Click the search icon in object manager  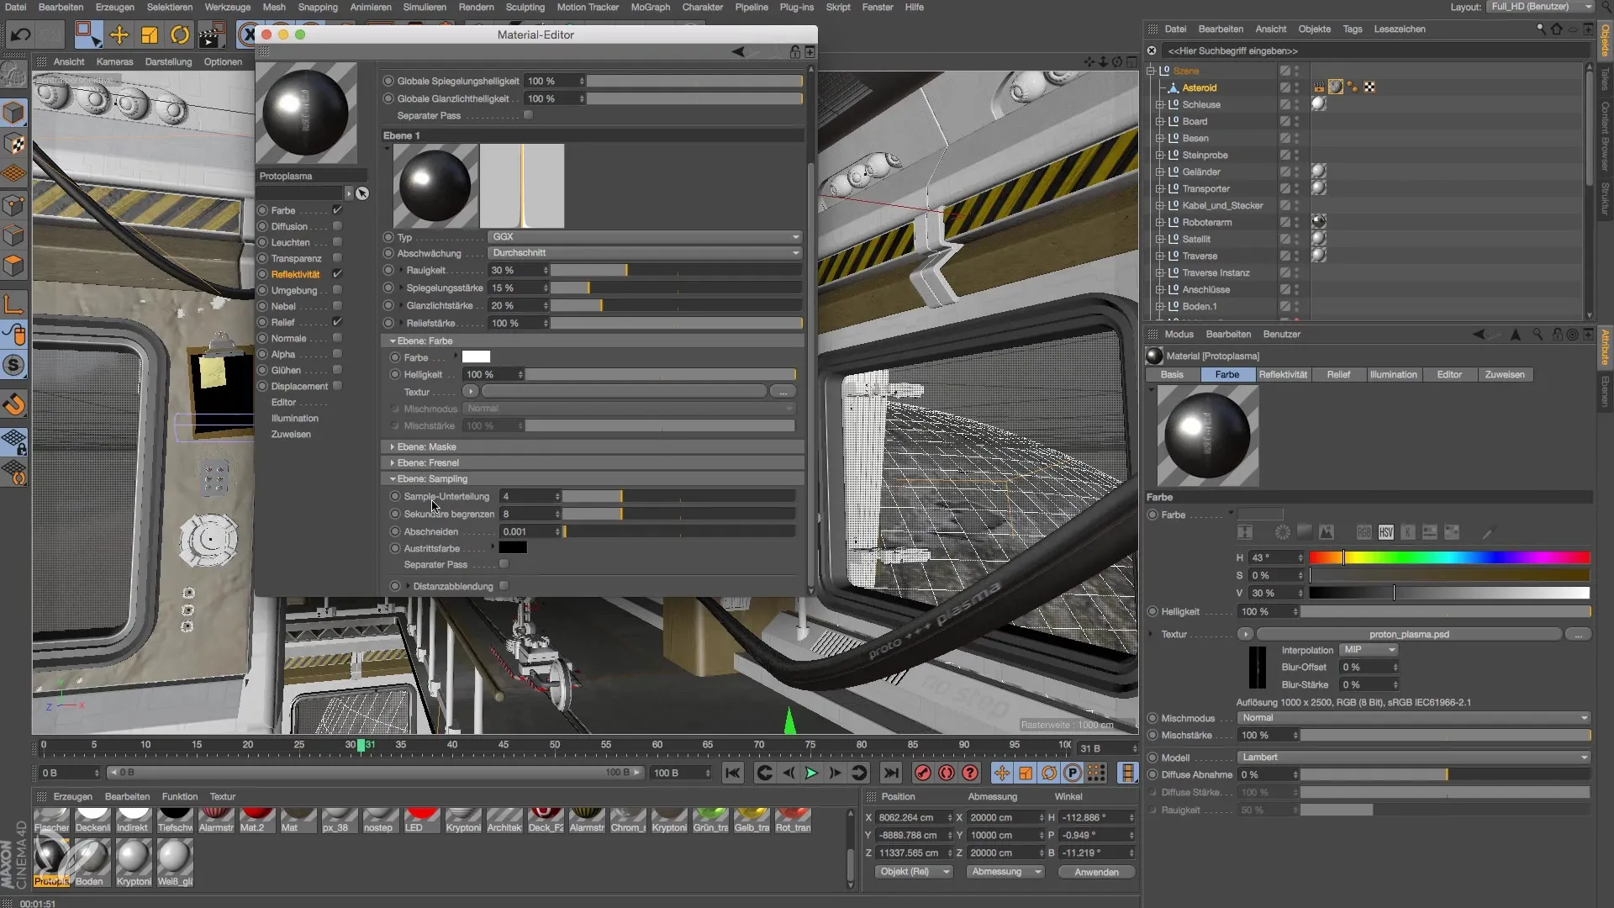click(1540, 29)
